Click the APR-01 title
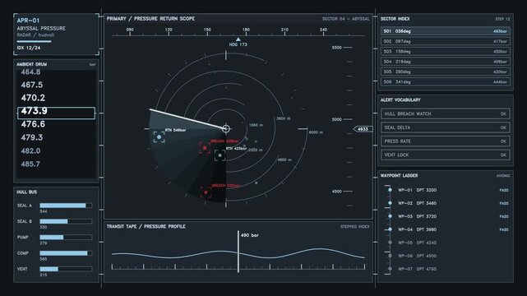This screenshot has width=527, height=296. (x=28, y=21)
